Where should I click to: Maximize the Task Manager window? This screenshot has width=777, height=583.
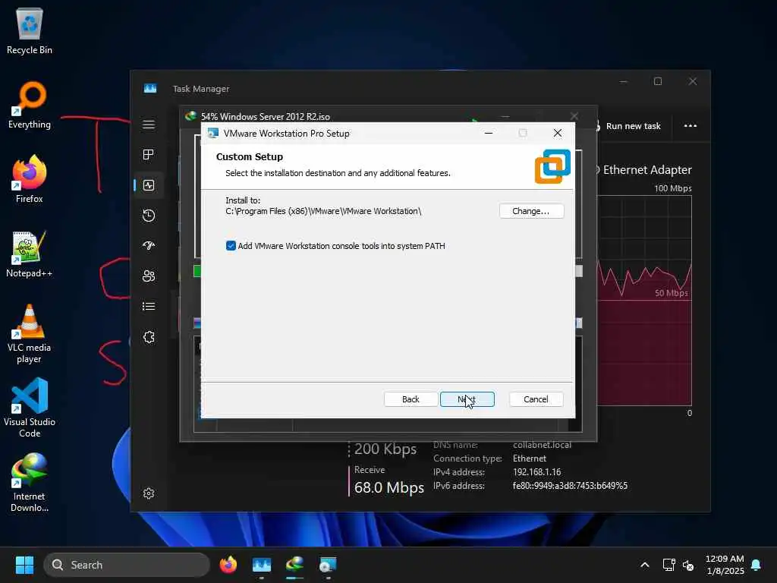pyautogui.click(x=658, y=81)
